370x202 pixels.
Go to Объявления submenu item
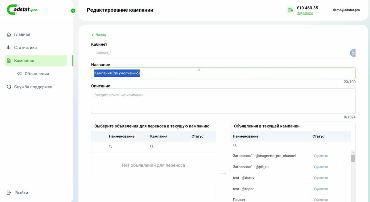36,74
